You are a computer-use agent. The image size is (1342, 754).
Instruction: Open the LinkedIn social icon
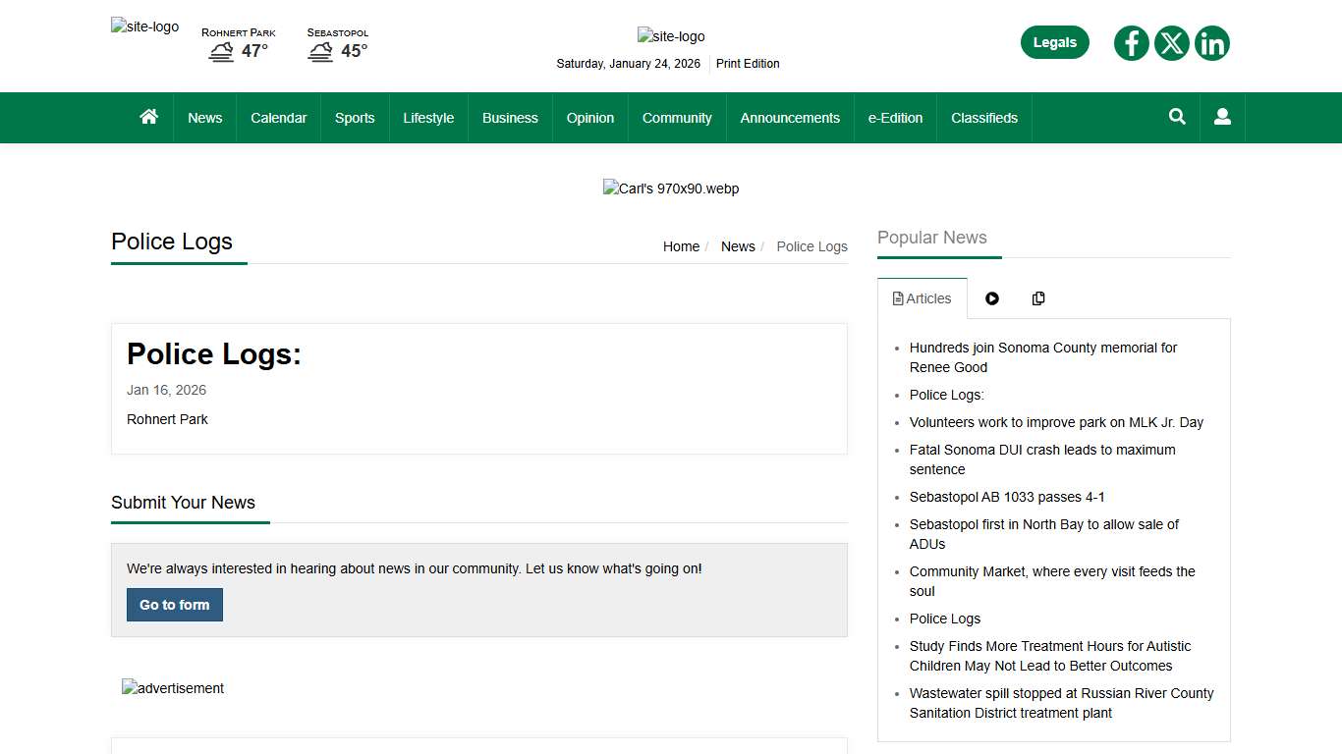[1212, 43]
